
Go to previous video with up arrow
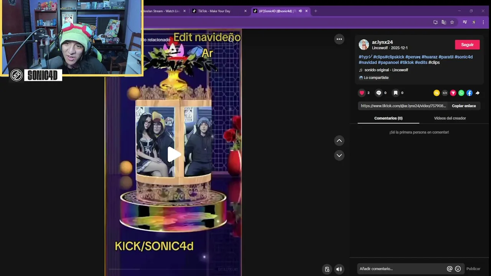pos(339,141)
